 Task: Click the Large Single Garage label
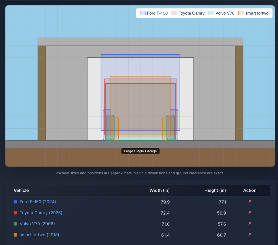click(140, 151)
